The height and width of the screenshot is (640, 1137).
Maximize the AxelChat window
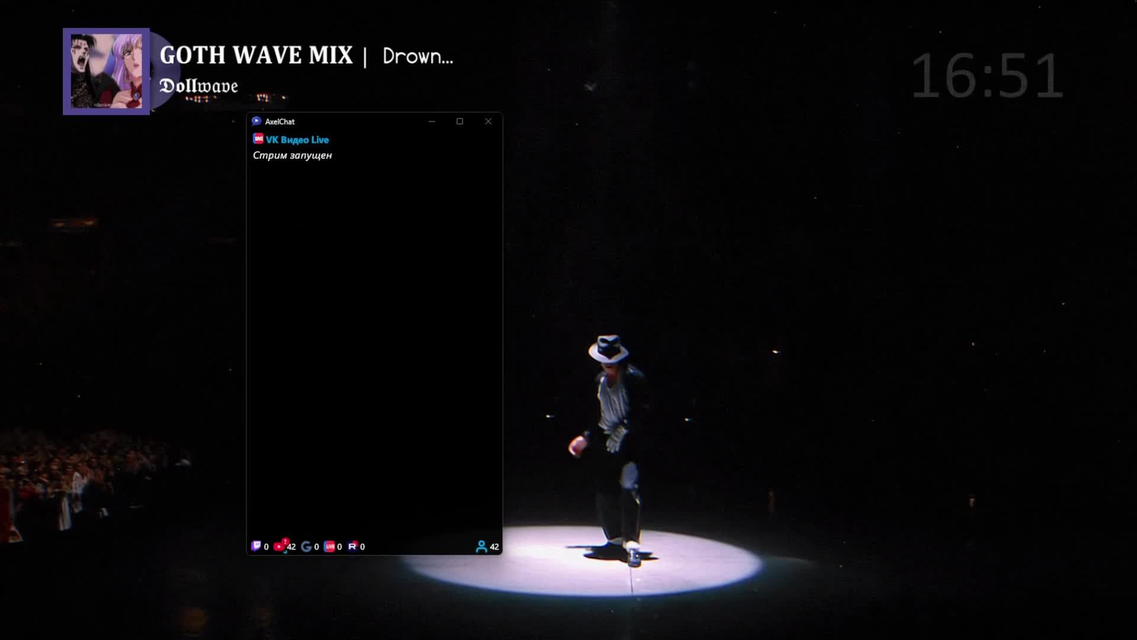[460, 121]
